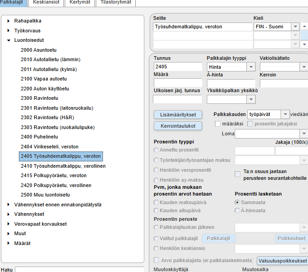This screenshot has width=308, height=272.
Task: Expand the Rahapalkka tree node
Action: click(x=9, y=21)
